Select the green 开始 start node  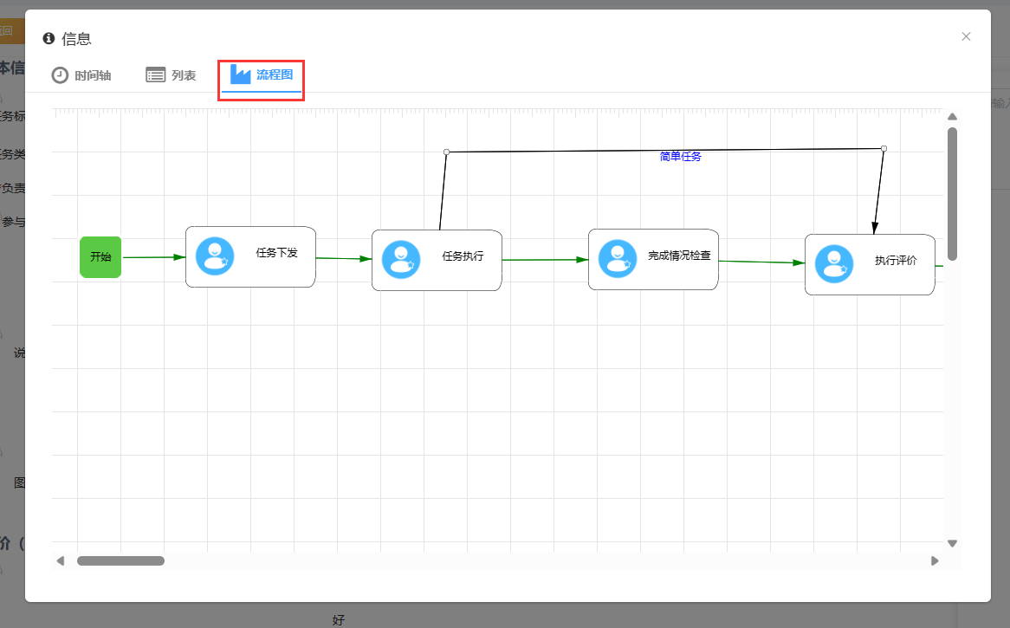pos(100,257)
